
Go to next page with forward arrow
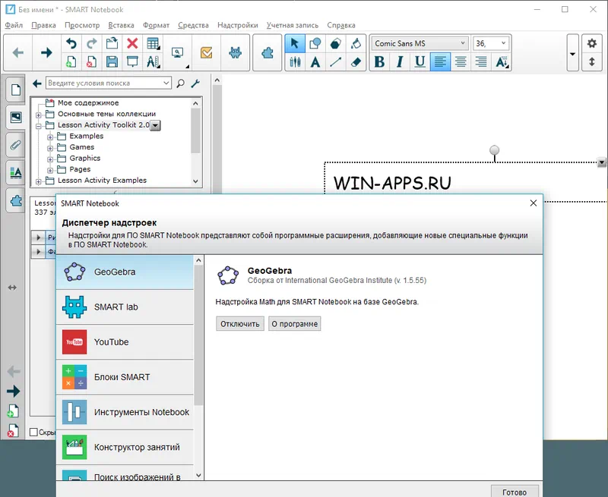[46, 52]
